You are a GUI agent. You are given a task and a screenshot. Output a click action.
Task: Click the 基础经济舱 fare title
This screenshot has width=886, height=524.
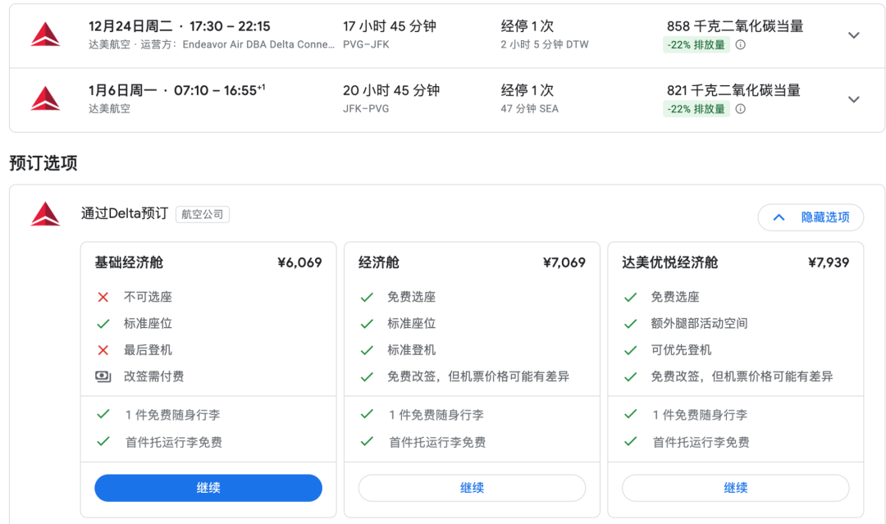129,262
